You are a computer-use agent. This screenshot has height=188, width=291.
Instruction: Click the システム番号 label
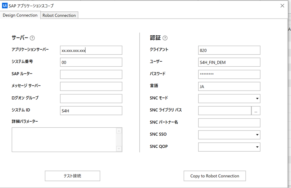(22, 62)
